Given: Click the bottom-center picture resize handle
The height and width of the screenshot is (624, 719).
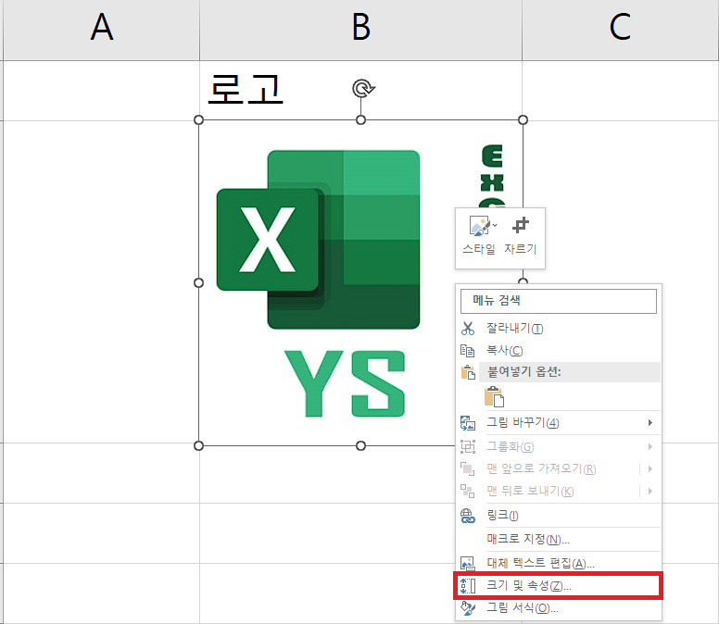Looking at the screenshot, I should (x=360, y=445).
